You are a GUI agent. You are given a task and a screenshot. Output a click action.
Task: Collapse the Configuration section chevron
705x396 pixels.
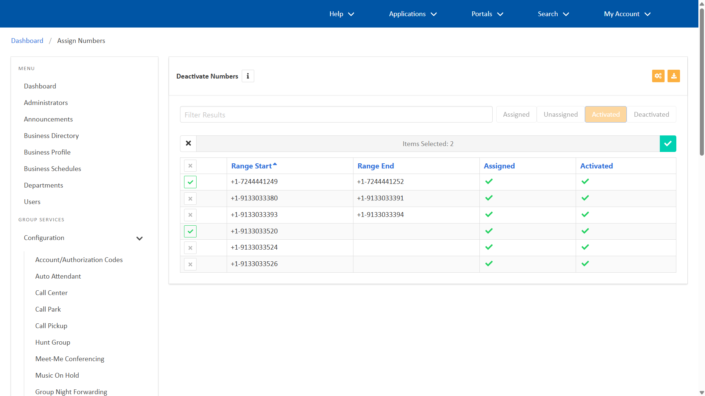(x=139, y=238)
